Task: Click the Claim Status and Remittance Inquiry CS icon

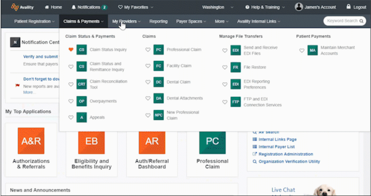Action: (x=82, y=67)
